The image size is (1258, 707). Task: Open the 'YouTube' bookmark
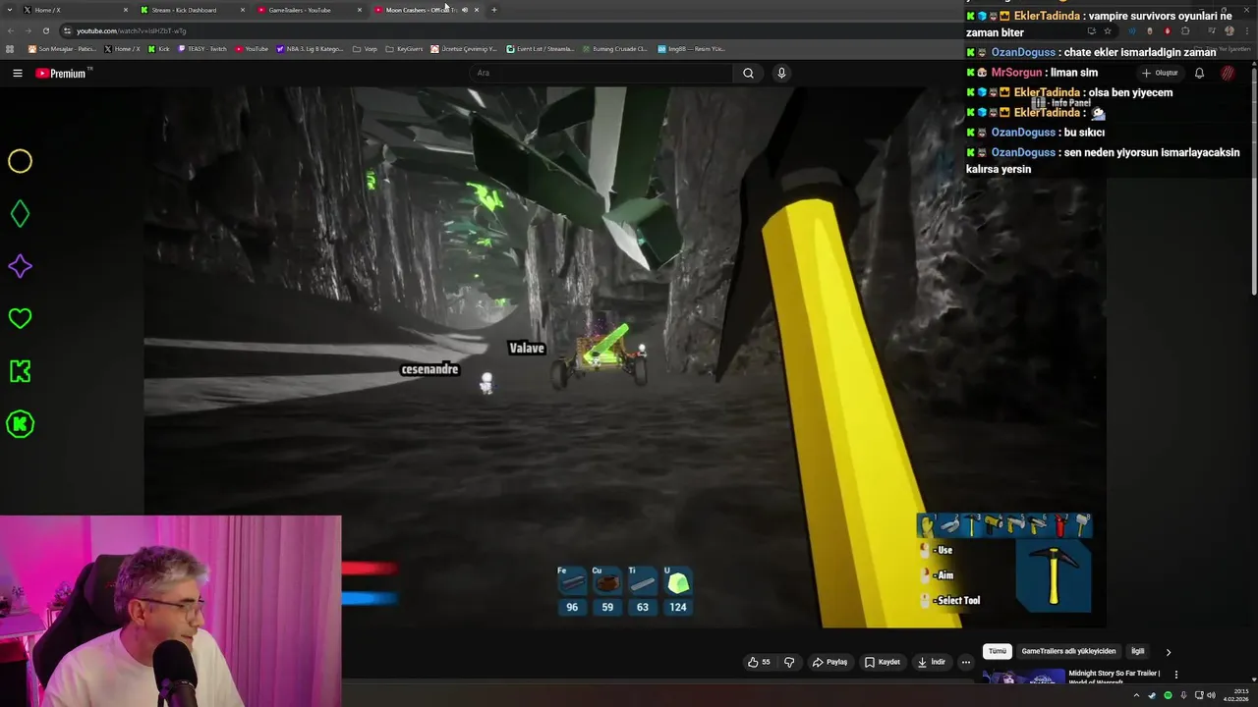[x=252, y=49]
